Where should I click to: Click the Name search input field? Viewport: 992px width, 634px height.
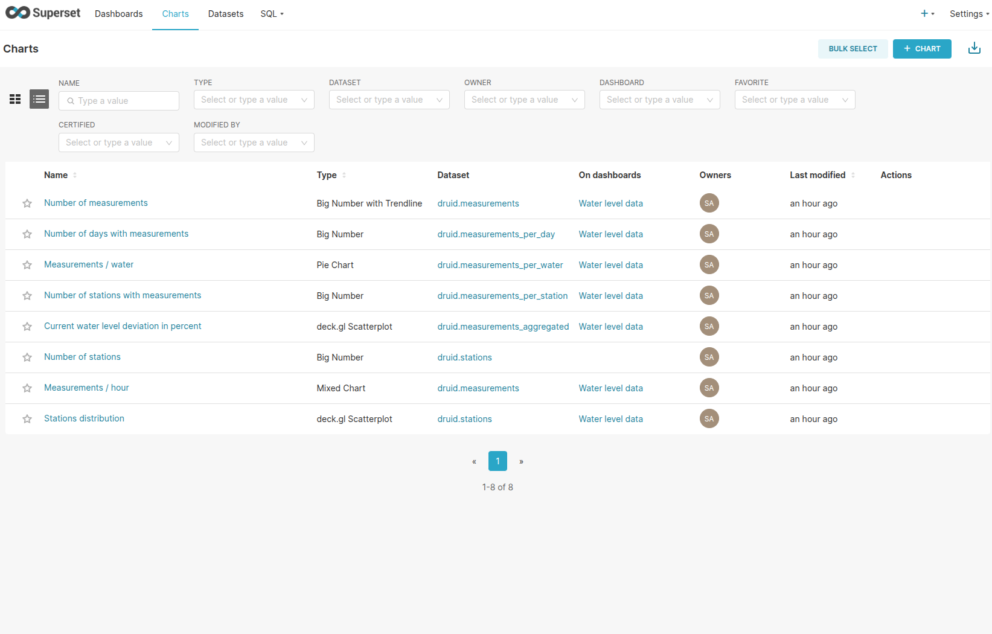click(124, 101)
